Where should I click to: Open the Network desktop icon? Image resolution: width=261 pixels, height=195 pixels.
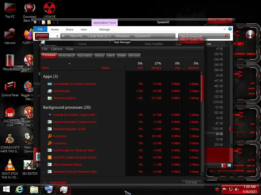point(10,37)
